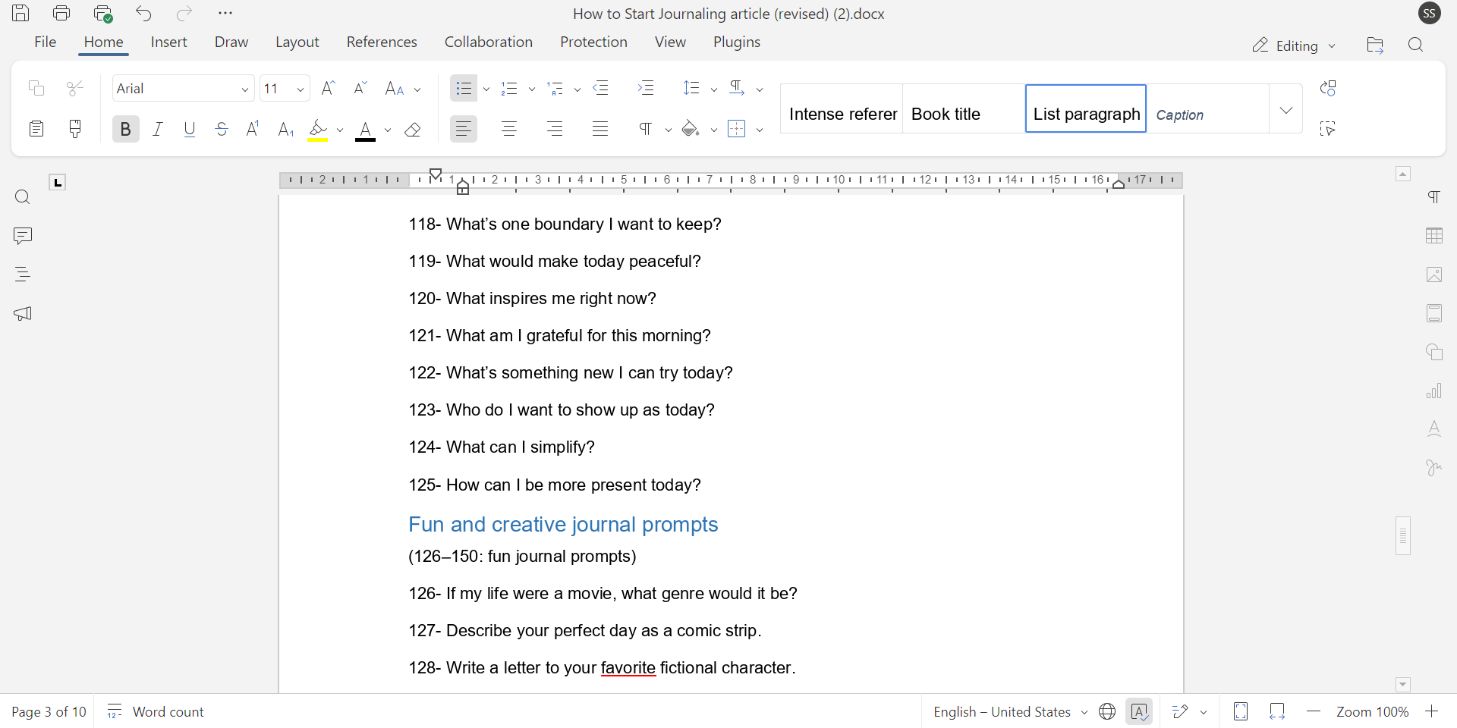The width and height of the screenshot is (1457, 728).
Task: Open the References tab
Action: click(x=382, y=42)
